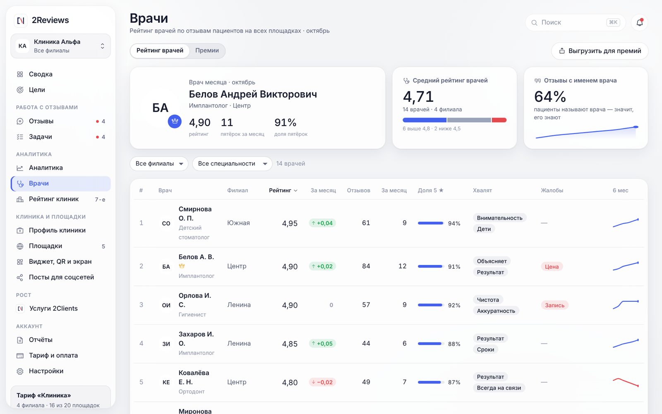Open Виджет, QR и экран icon
This screenshot has width=662, height=414.
[x=20, y=262]
